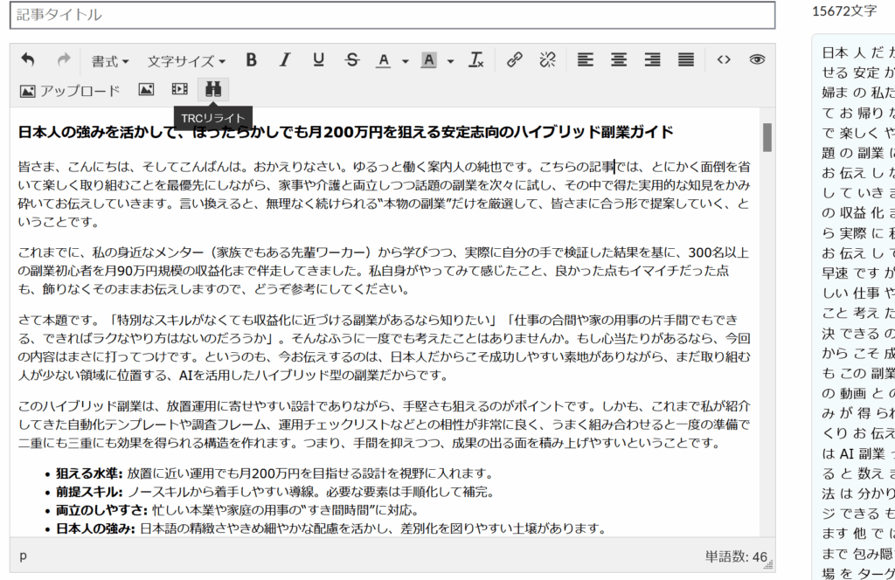Insert a link with the chain icon
895x580 pixels.
(x=515, y=60)
